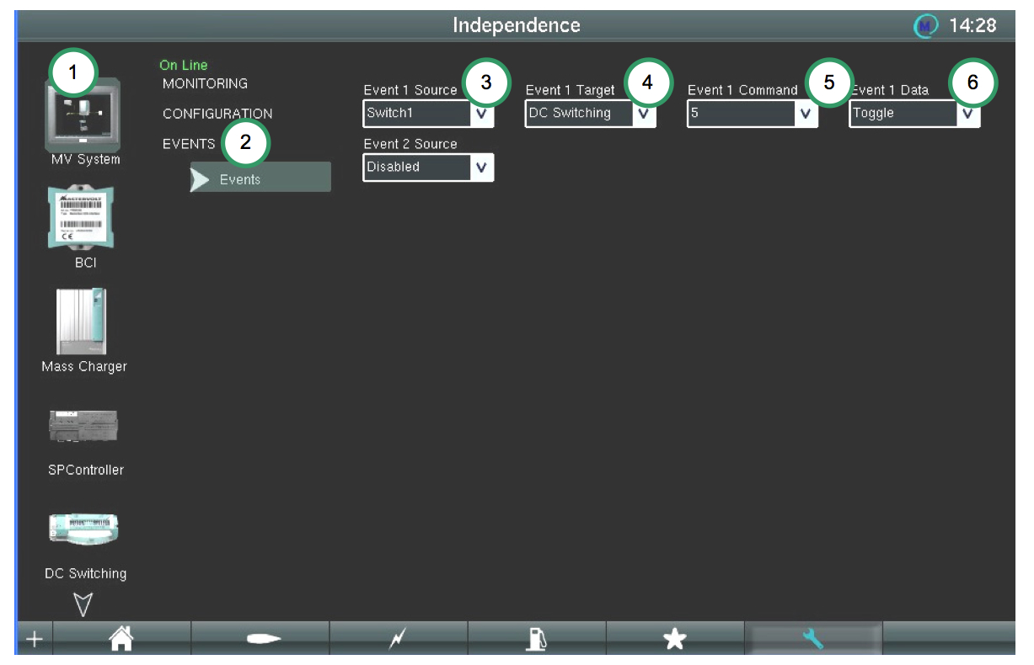The image size is (1034, 665).
Task: Click the On Line status text
Action: 184,65
